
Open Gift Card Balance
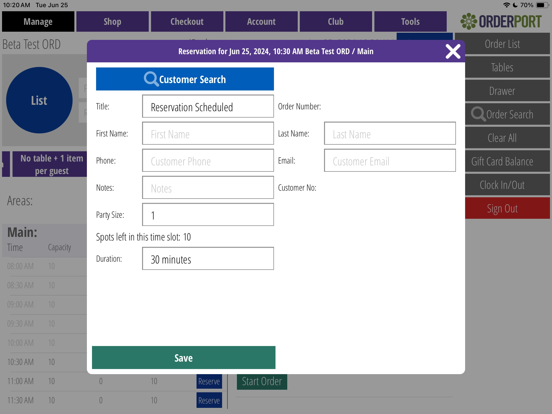click(502, 161)
